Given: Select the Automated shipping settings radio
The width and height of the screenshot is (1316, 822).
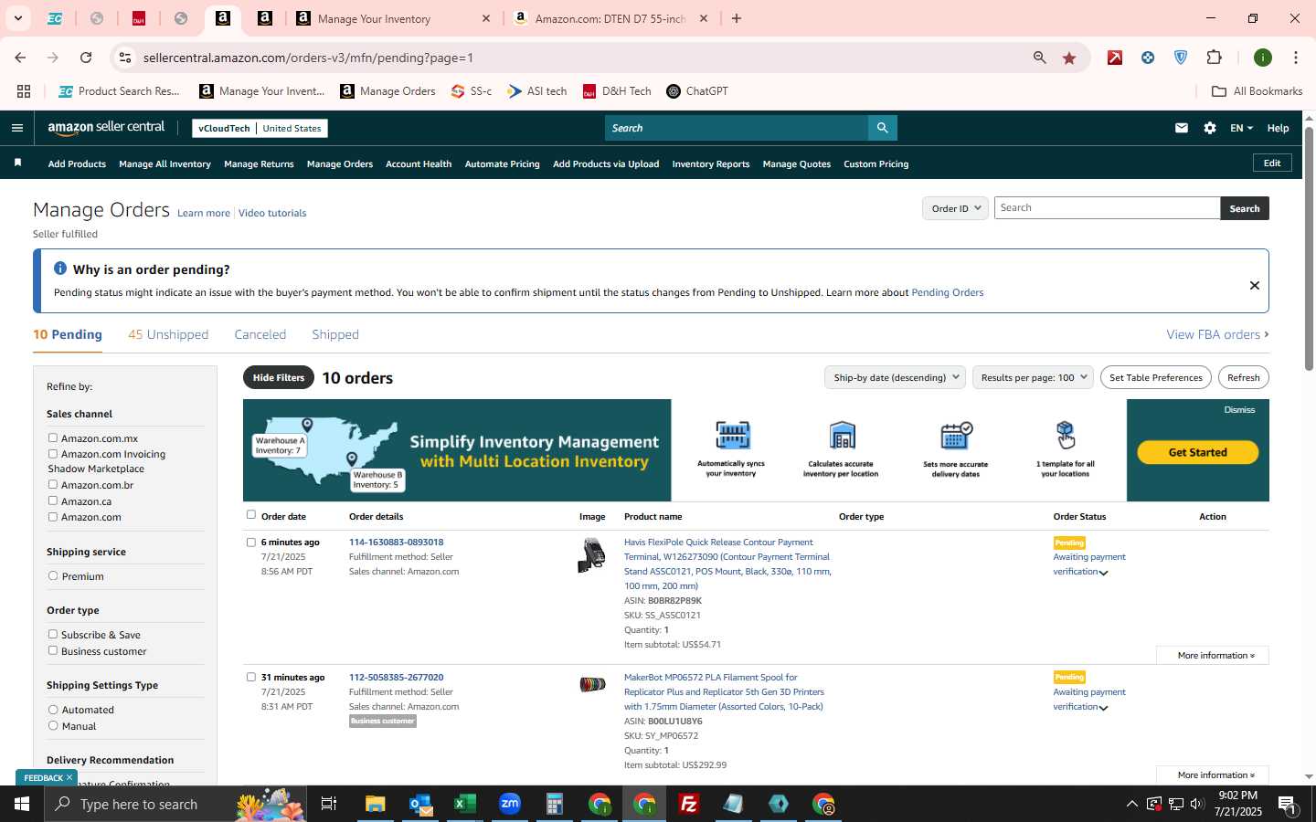Looking at the screenshot, I should (53, 710).
